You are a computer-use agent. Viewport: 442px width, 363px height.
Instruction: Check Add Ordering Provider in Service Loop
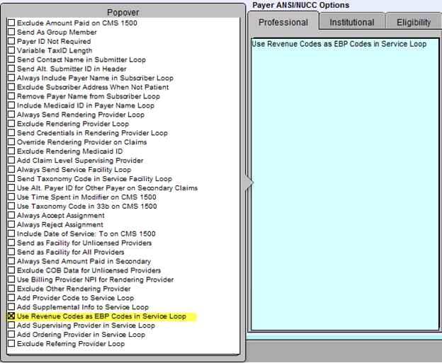click(11, 335)
